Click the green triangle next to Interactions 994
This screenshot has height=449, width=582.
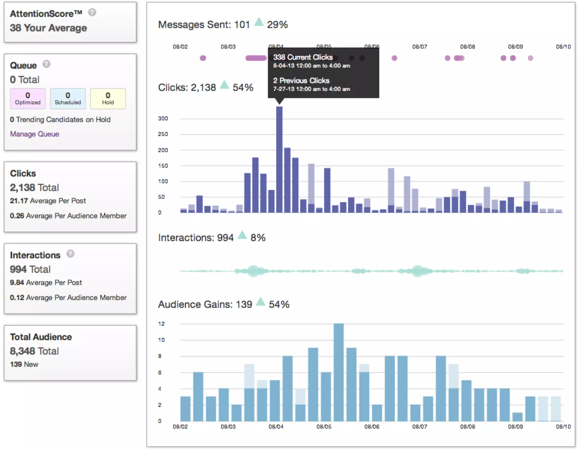click(x=242, y=235)
